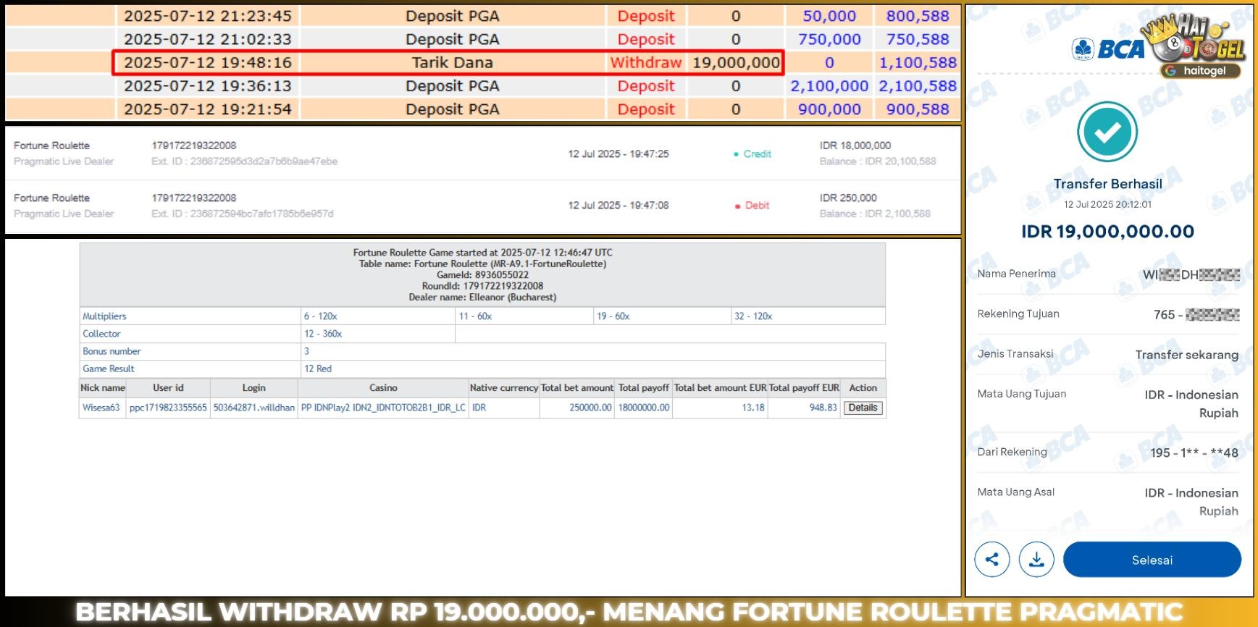This screenshot has width=1258, height=627.
Task: Click Transfer sekarang transaction type
Action: click(x=1186, y=355)
